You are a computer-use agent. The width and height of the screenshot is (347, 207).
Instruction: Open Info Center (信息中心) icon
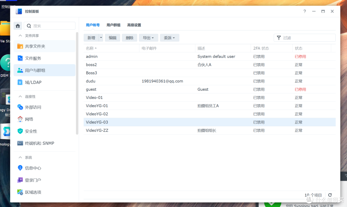point(20,168)
